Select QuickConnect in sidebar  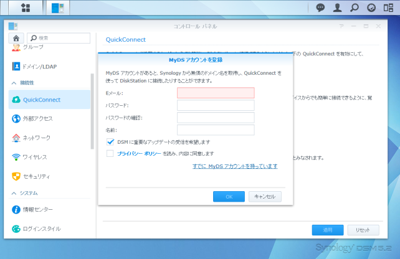click(49, 100)
